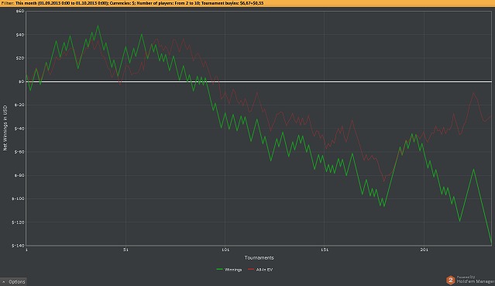Click the Tournaments x-axis title

pyautogui.click(x=259, y=257)
